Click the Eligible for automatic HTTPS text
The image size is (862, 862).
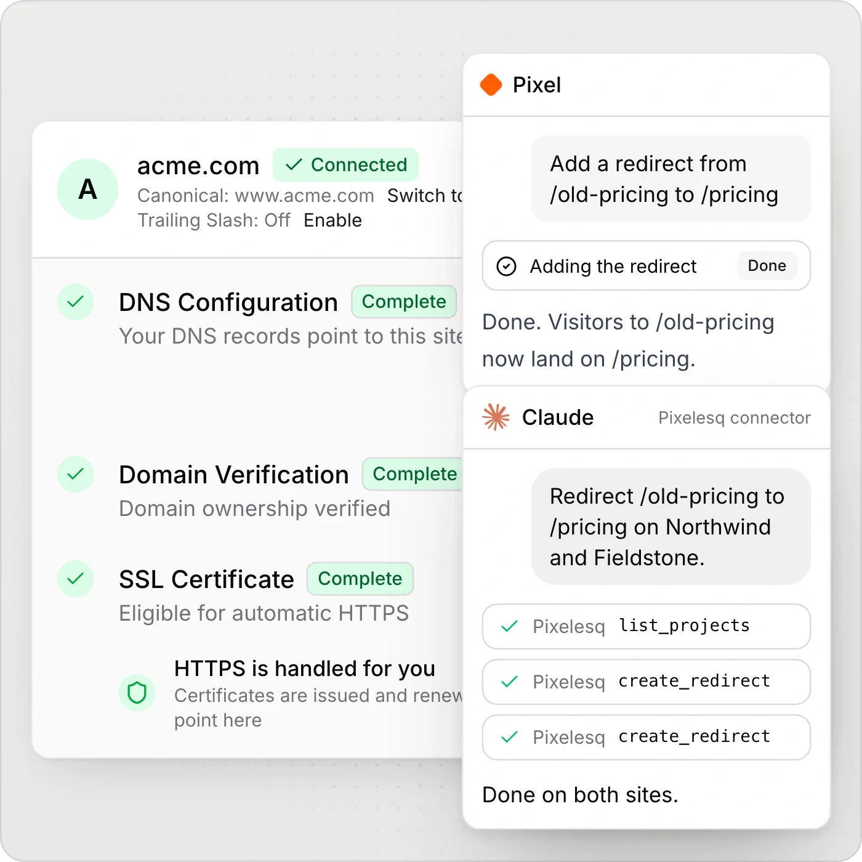264,613
